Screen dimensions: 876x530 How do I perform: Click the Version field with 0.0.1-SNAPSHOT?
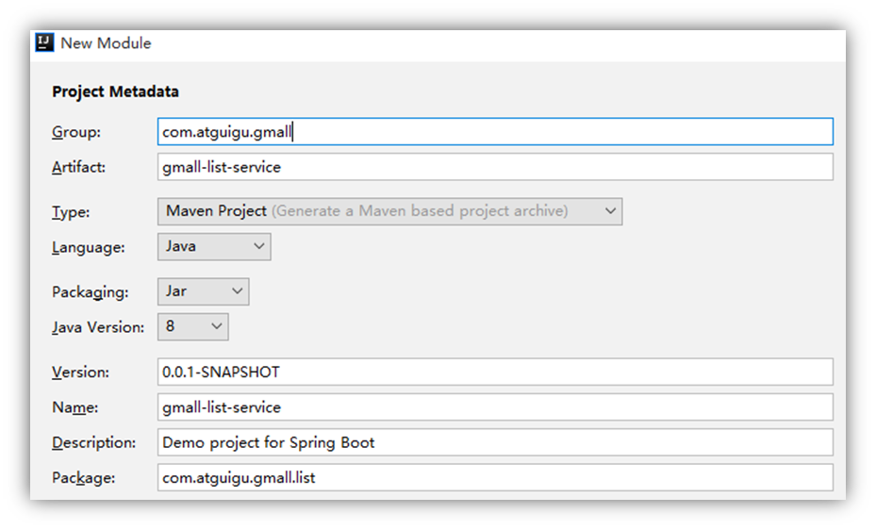495,372
